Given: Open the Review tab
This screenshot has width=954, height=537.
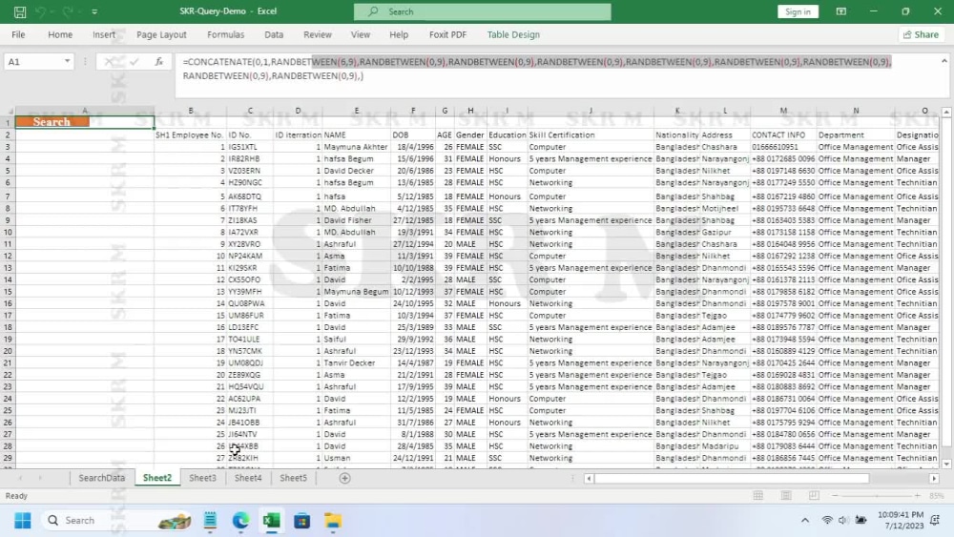Looking at the screenshot, I should tap(318, 34).
